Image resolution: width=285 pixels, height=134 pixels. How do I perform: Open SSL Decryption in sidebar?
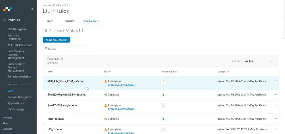17,29
